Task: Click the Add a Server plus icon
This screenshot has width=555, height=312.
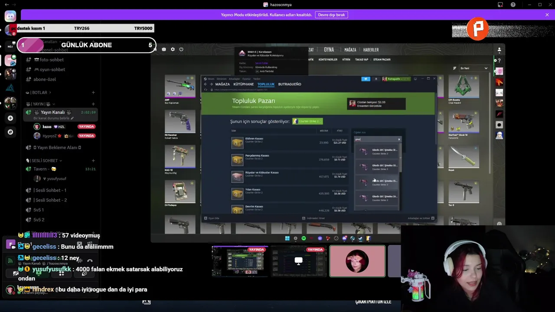Action: [10, 118]
